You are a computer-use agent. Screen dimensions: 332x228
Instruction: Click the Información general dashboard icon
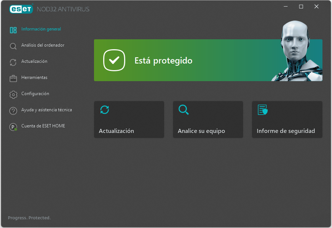pyautogui.click(x=13, y=30)
